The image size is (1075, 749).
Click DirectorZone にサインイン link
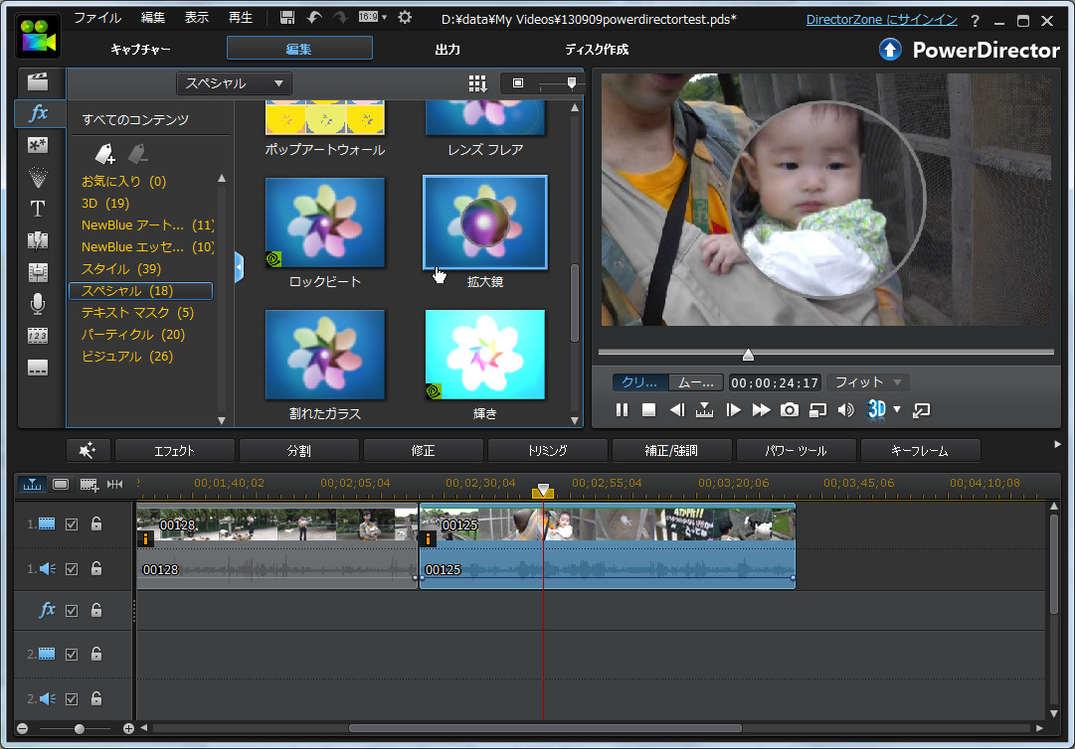[881, 20]
